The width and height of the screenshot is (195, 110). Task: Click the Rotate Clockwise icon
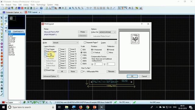(6, 18)
